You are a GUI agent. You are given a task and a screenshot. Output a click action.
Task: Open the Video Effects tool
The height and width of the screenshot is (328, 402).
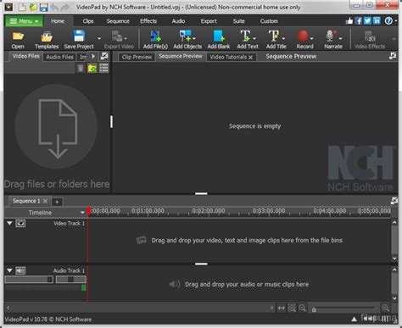pyautogui.click(x=370, y=40)
